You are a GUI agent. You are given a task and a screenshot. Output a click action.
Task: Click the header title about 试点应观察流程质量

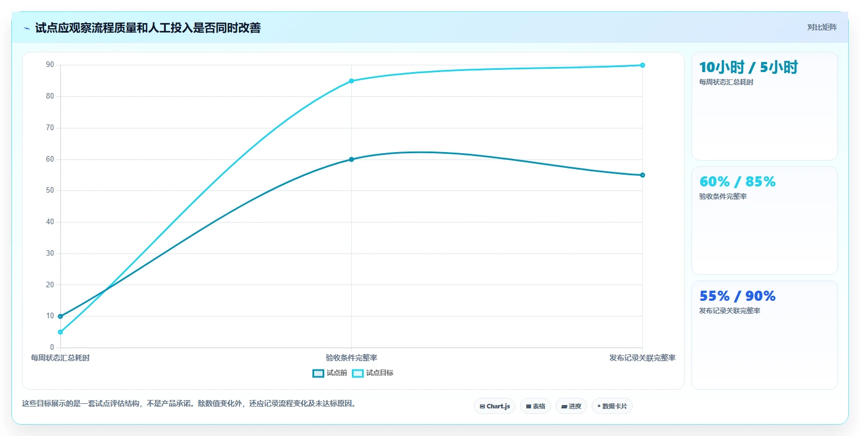tap(148, 28)
